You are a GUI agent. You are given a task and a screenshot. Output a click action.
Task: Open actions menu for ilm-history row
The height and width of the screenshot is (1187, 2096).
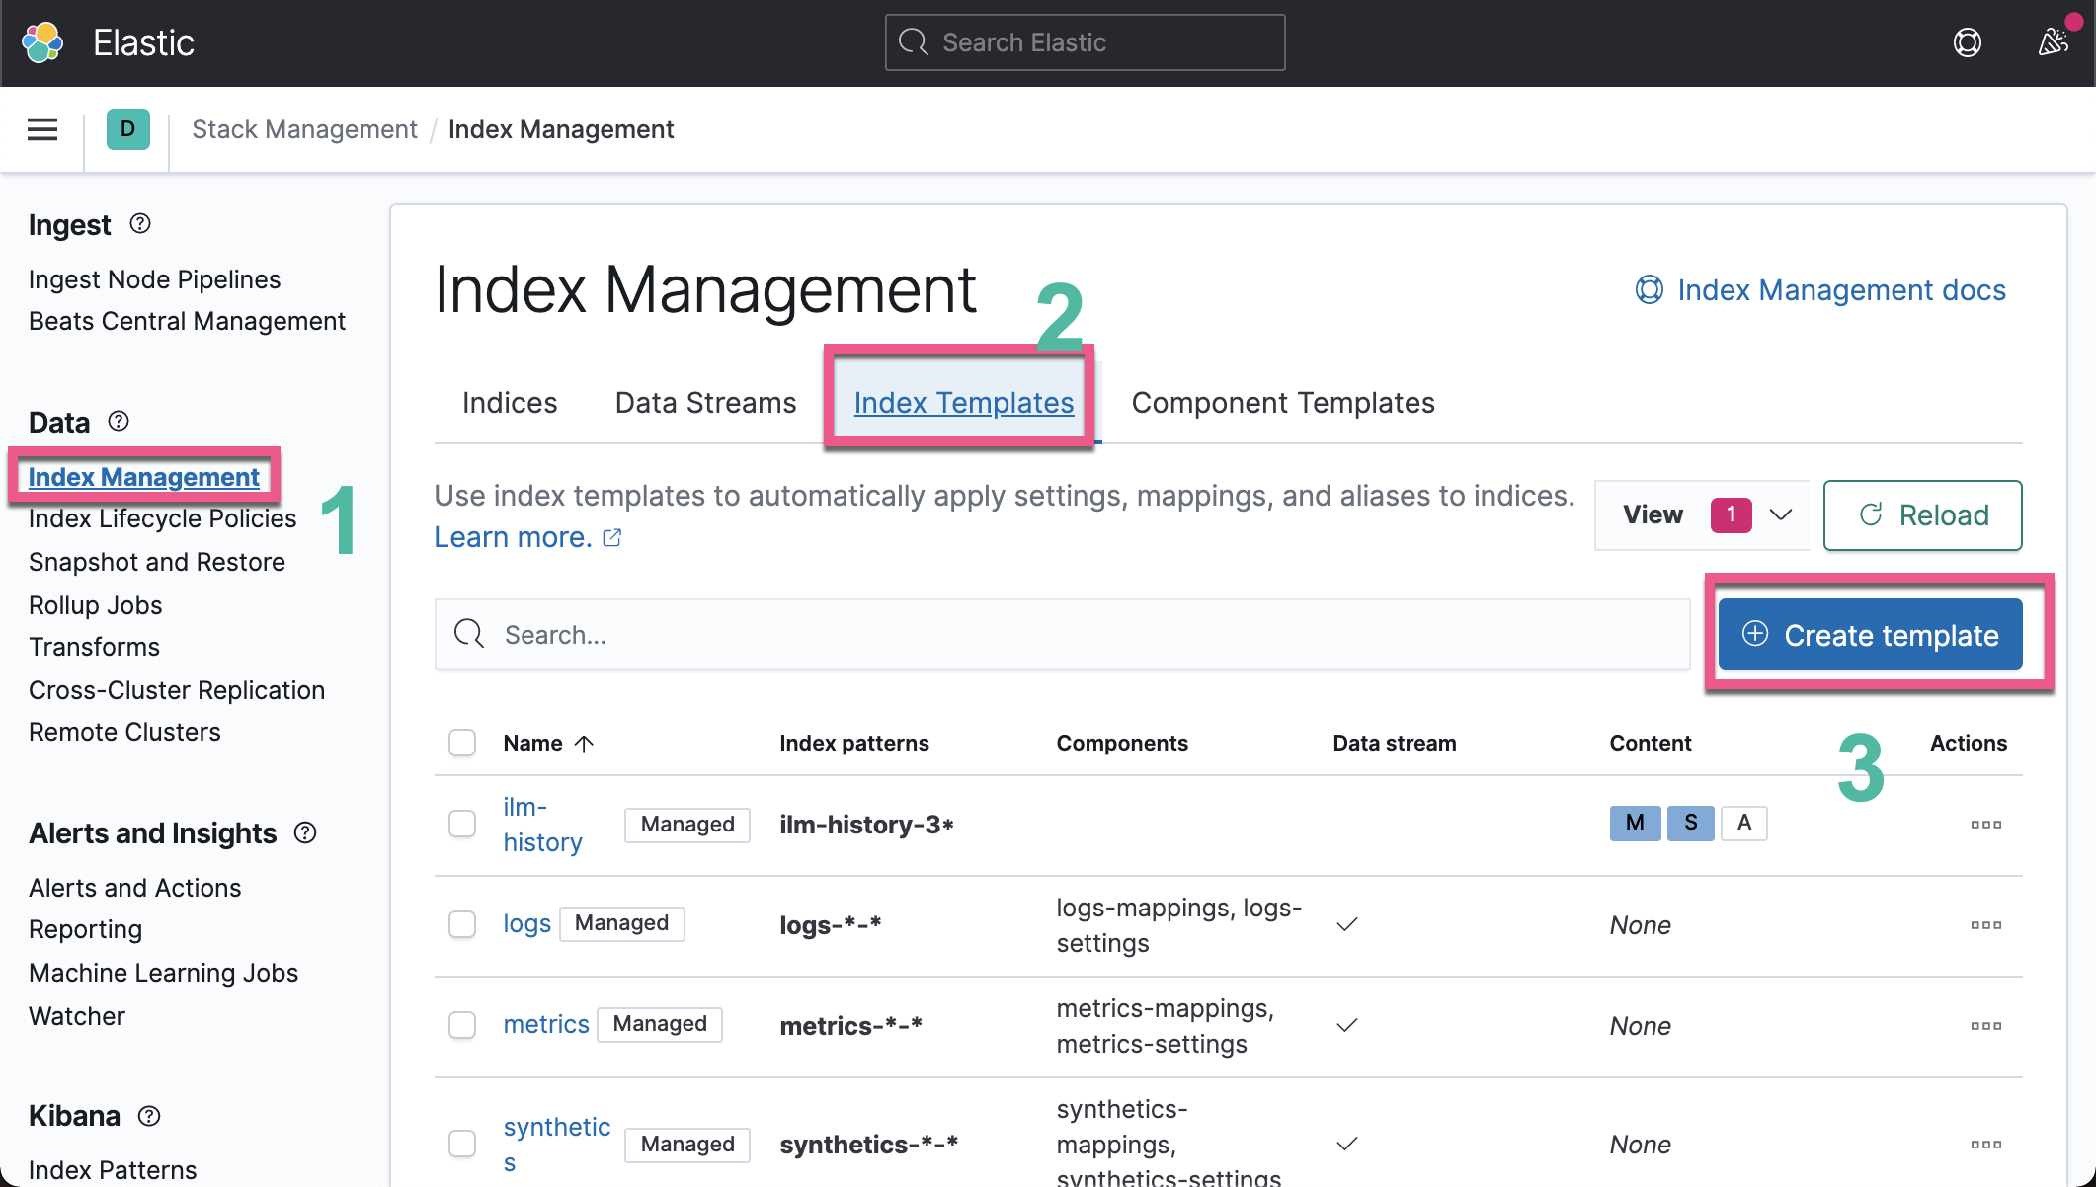1985,825
